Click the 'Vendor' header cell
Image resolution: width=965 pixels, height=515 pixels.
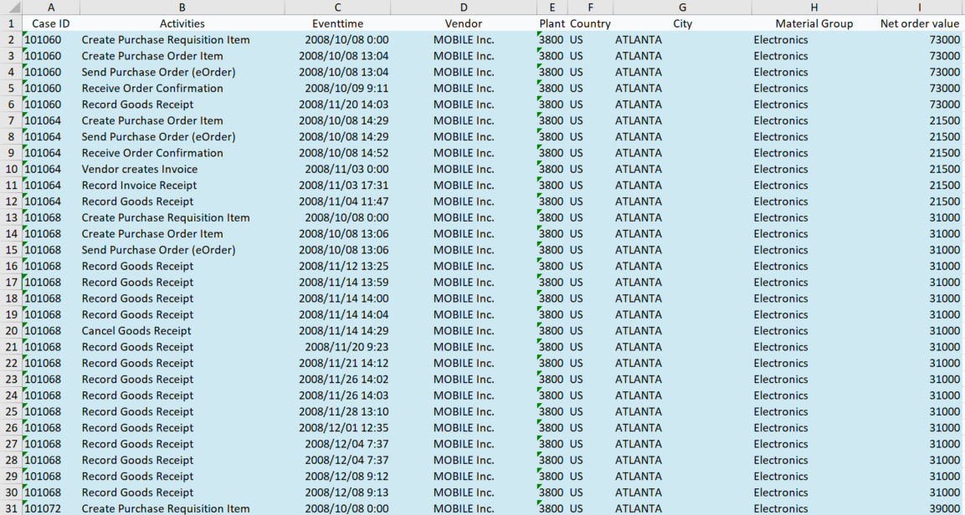(x=464, y=23)
